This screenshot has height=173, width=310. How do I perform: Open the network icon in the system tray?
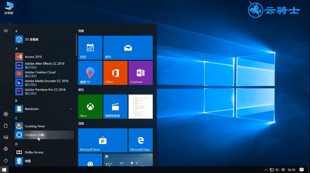[272, 170]
